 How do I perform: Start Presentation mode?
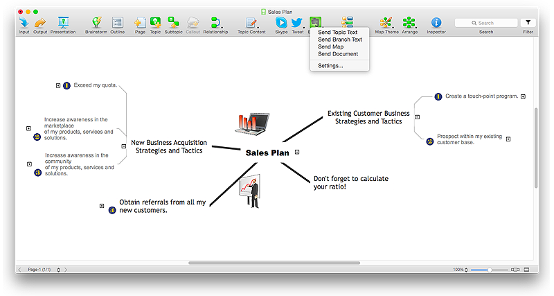pyautogui.click(x=63, y=23)
